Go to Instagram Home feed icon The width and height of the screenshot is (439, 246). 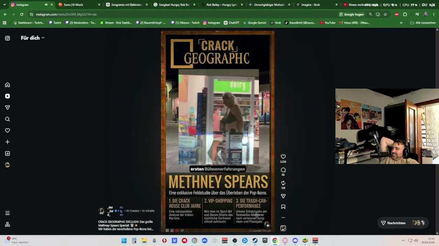point(8,85)
